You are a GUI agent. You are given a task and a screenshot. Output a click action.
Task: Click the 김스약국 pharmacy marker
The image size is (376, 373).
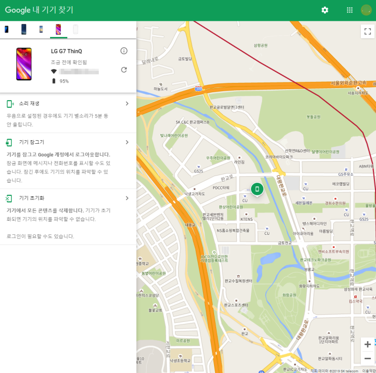(355, 297)
